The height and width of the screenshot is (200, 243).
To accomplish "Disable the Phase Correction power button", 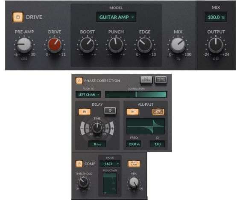I will click(79, 81).
